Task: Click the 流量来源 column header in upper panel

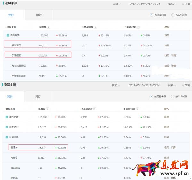Action: [x=12, y=27]
